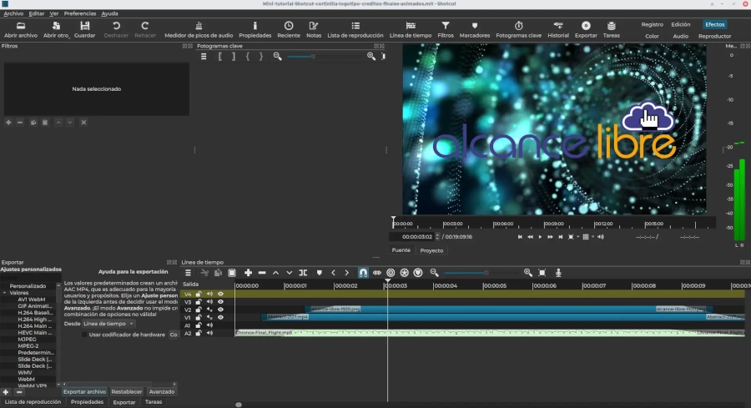Open Desde Línea de tiempo dropdown
The width and height of the screenshot is (751, 408).
point(108,324)
